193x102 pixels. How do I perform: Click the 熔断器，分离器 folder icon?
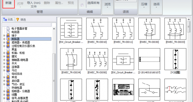8,91
